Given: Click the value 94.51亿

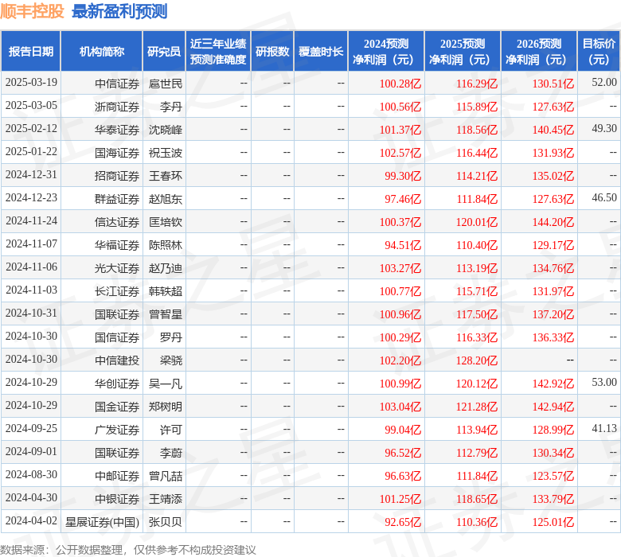Looking at the screenshot, I should pos(403,245).
